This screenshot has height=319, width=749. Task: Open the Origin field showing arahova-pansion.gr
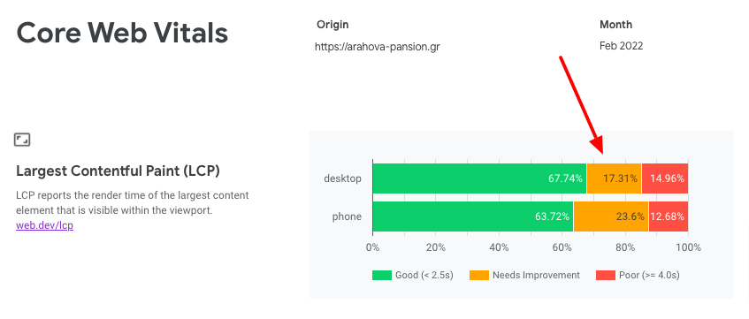(x=378, y=46)
